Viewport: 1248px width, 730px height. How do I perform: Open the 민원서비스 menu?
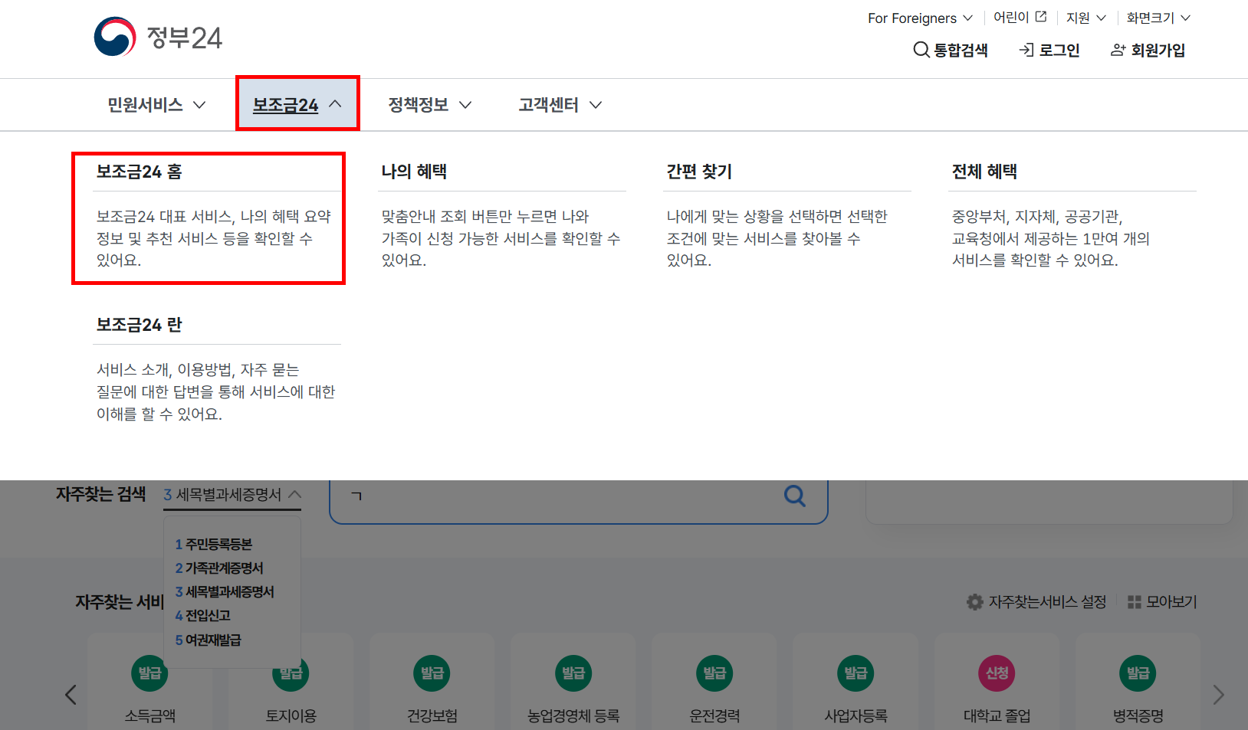pos(156,105)
